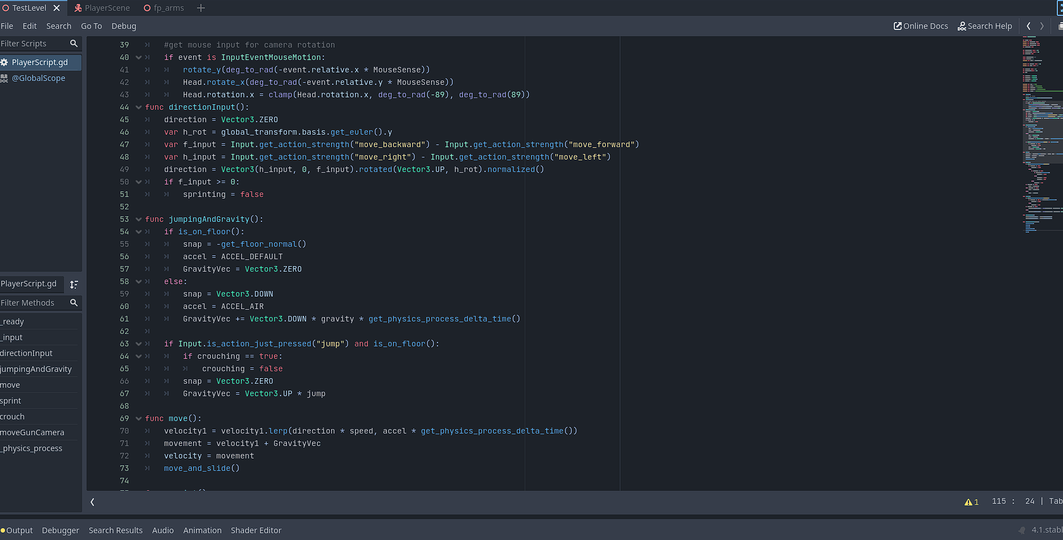Select moveGunCamera in methods list
This screenshot has width=1063, height=540.
(32, 432)
